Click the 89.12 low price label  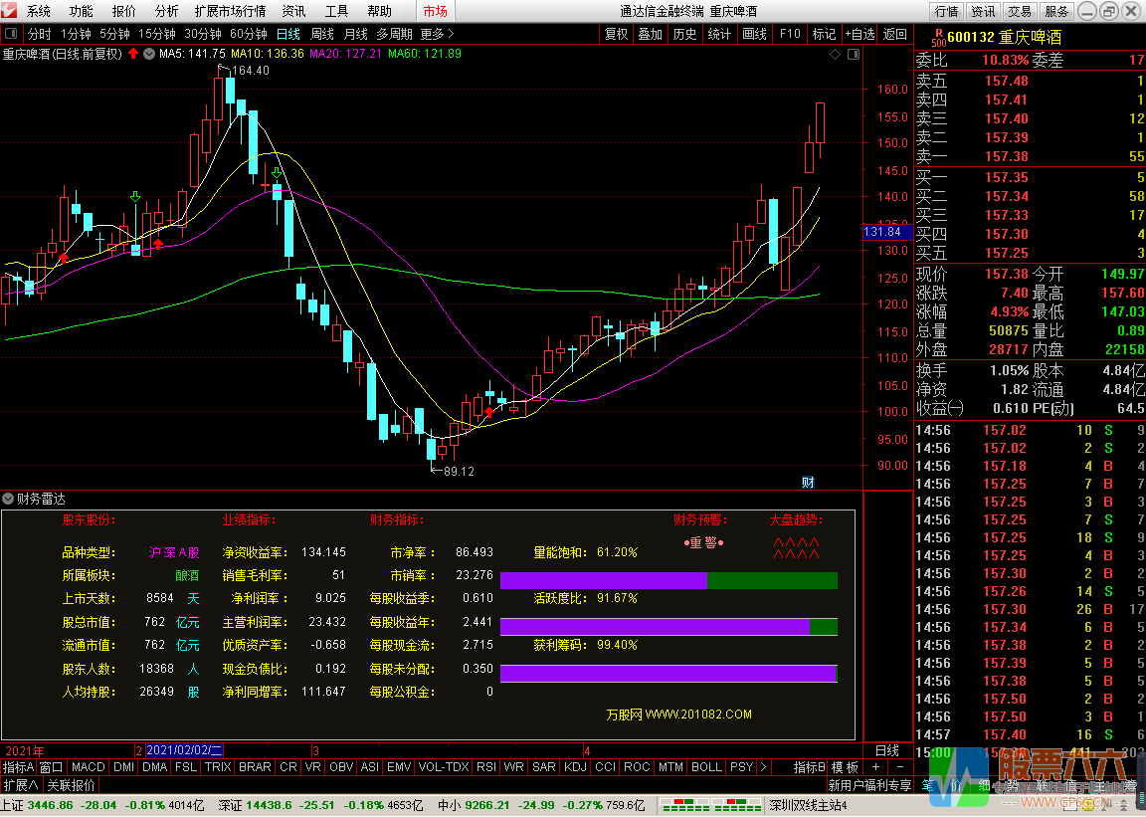tap(459, 471)
